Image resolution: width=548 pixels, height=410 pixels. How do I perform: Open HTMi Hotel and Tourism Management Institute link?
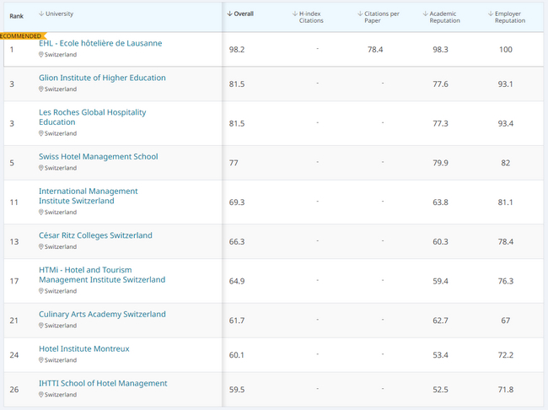point(102,275)
